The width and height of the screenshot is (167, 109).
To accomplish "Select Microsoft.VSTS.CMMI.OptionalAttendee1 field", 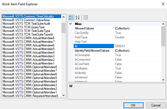I will click(x=32, y=92).
